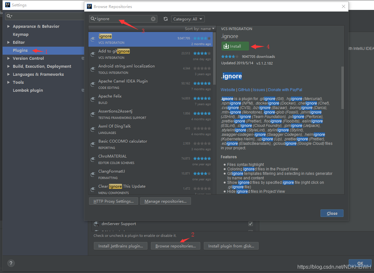Viewport: 374px width, 273px height.
Task: Expand the Version Control settings node
Action: click(9, 58)
